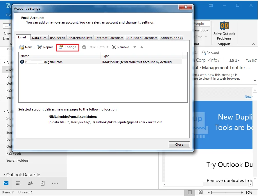
Task: Move account up with up arrow
Action: coord(135,47)
